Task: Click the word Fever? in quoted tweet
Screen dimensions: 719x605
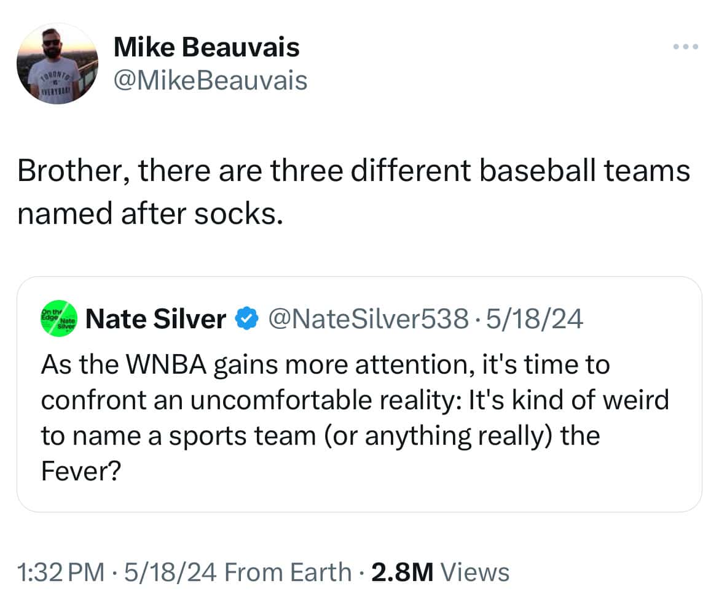Action: point(75,471)
